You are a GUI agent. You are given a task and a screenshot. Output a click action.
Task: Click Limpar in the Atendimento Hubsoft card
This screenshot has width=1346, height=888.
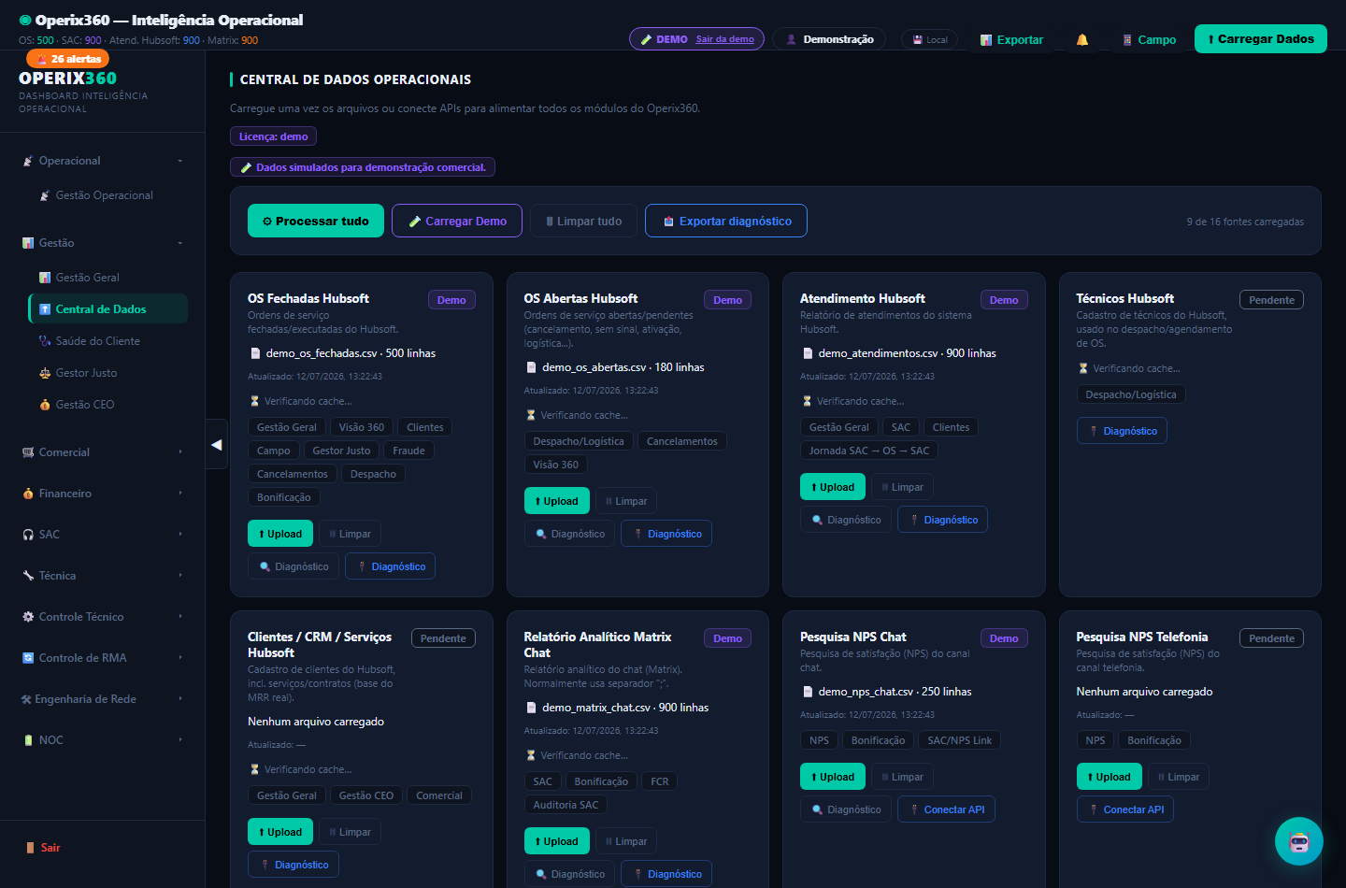pos(902,487)
